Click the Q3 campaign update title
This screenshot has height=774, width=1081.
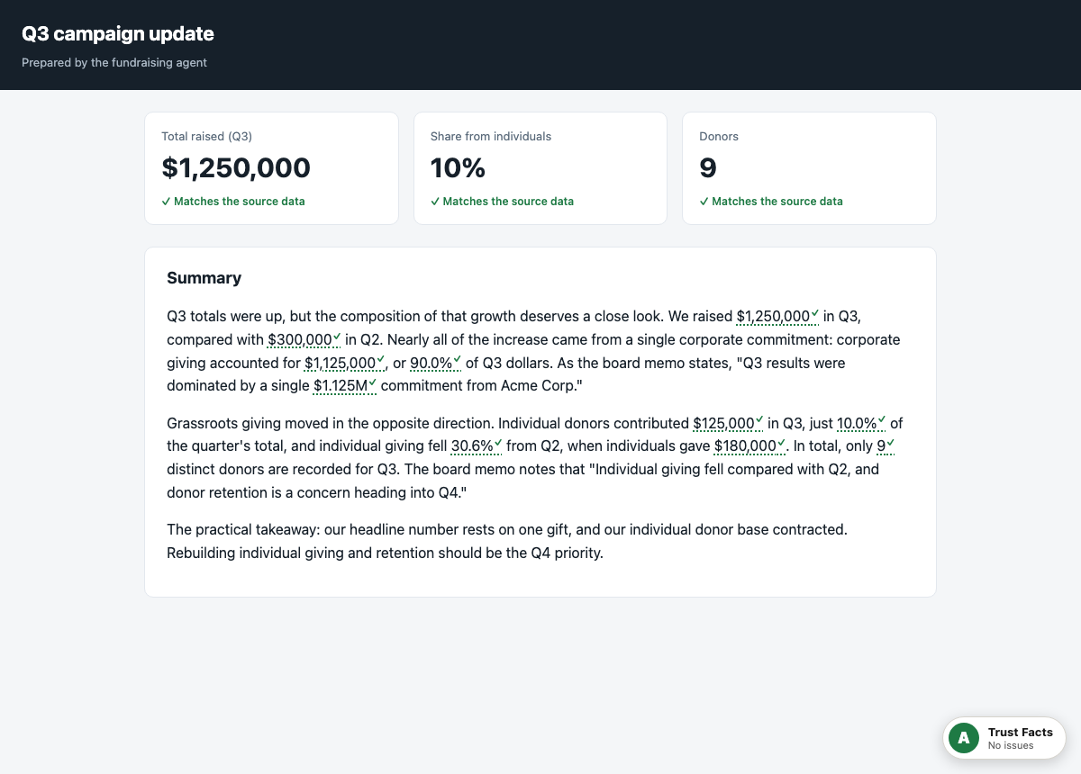118,34
